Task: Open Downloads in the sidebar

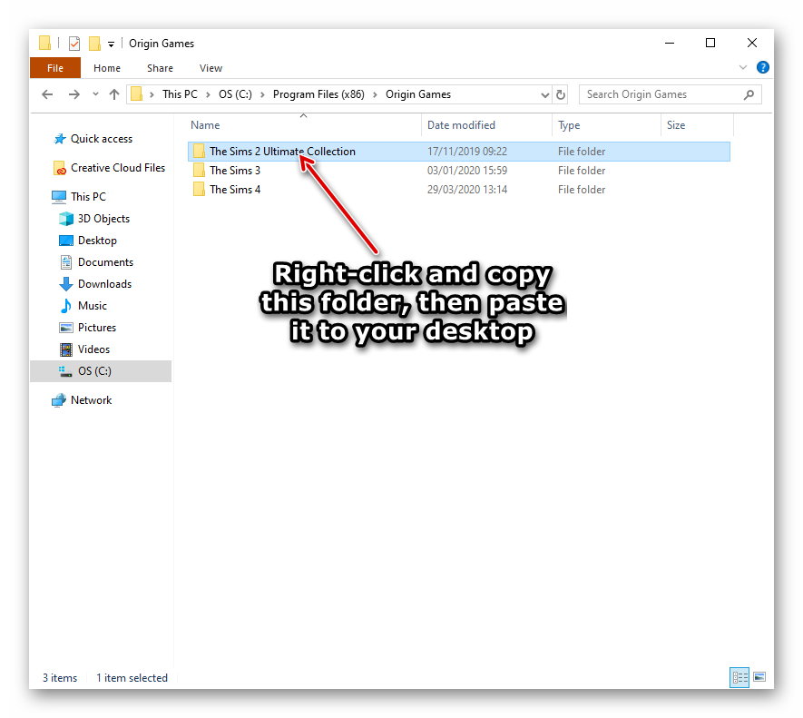Action: pyautogui.click(x=104, y=284)
